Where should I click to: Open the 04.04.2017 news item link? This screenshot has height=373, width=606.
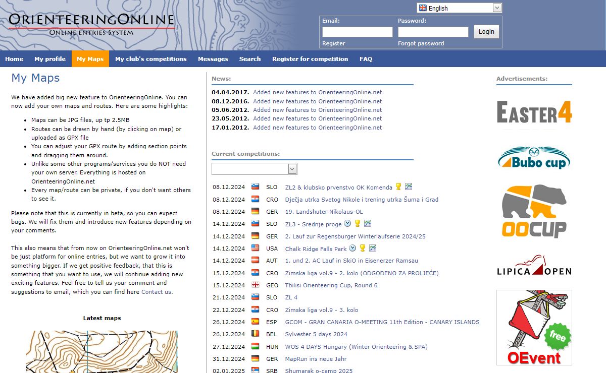[x=318, y=92]
